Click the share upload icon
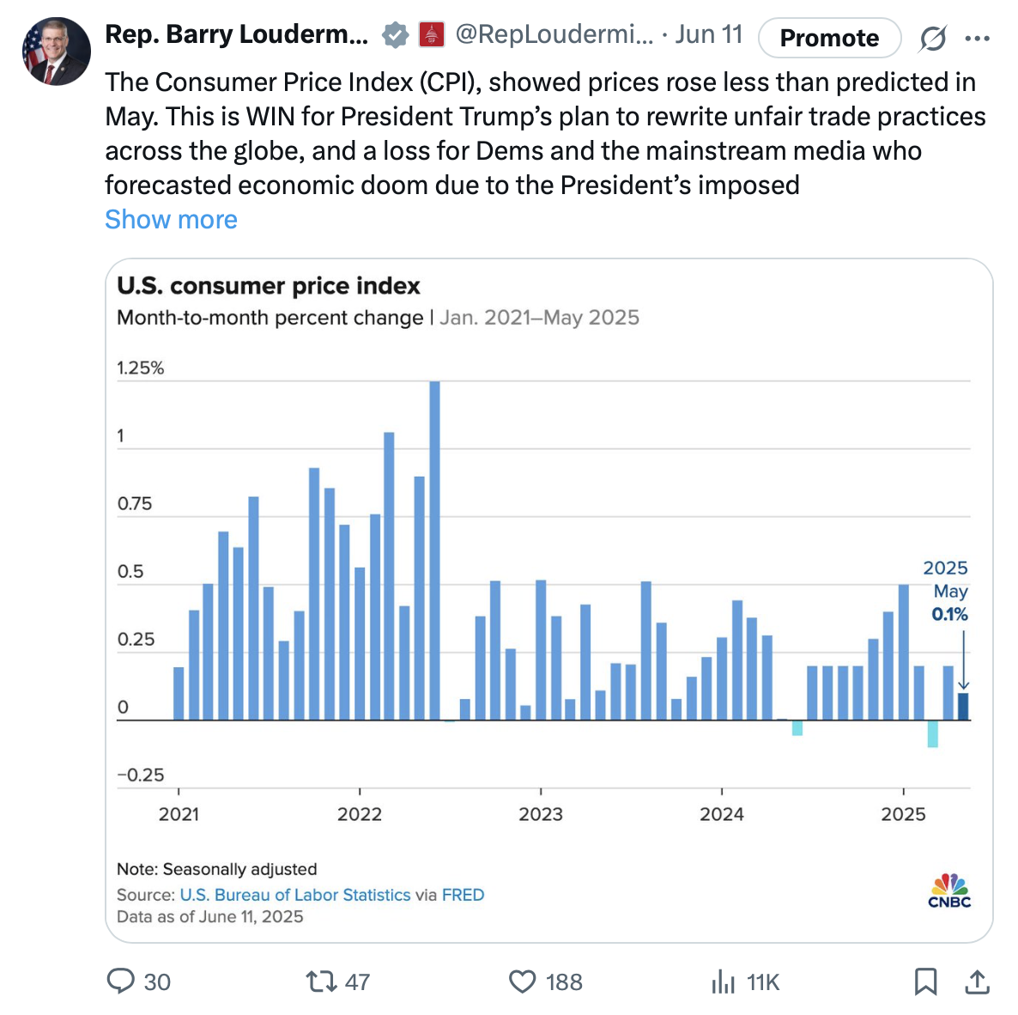 [977, 981]
